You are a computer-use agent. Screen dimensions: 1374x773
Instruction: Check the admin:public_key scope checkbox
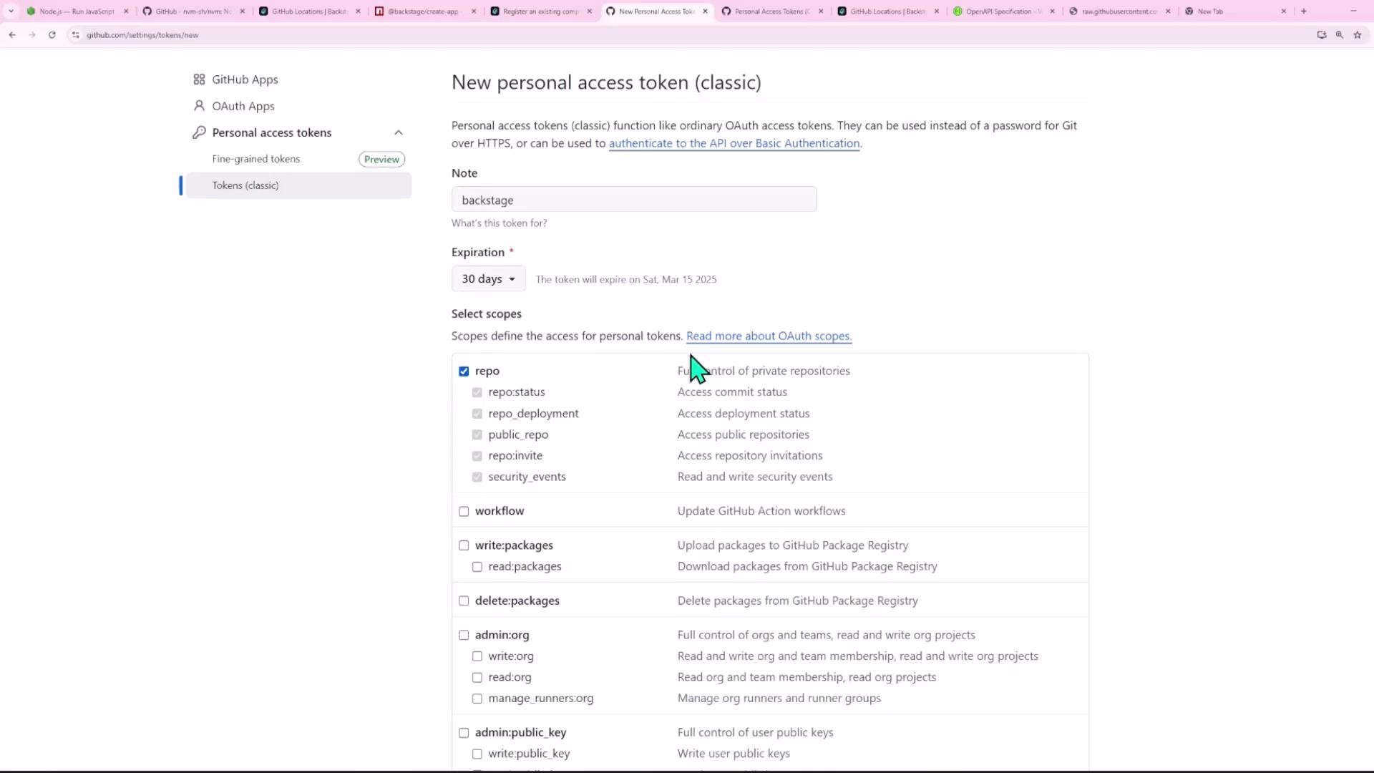[x=464, y=733]
